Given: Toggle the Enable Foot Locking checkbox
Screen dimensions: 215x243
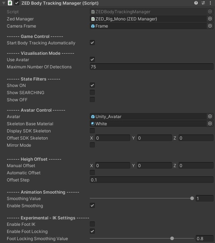Looking at the screenshot, I should click(x=92, y=231).
